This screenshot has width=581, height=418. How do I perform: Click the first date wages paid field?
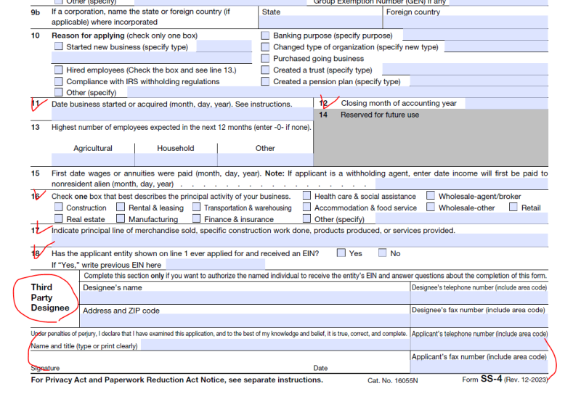(462, 184)
